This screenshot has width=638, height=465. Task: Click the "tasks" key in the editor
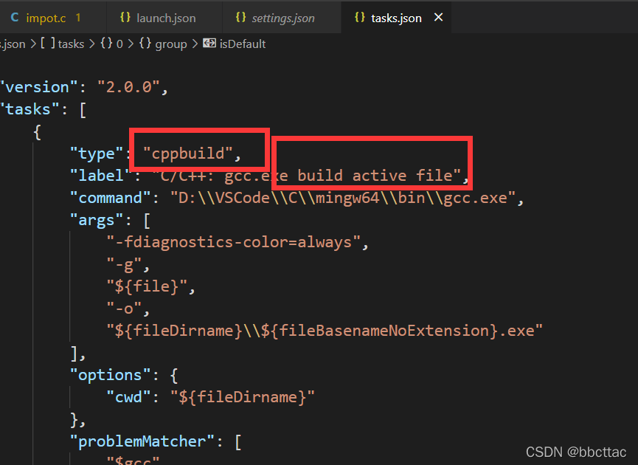[x=30, y=109]
